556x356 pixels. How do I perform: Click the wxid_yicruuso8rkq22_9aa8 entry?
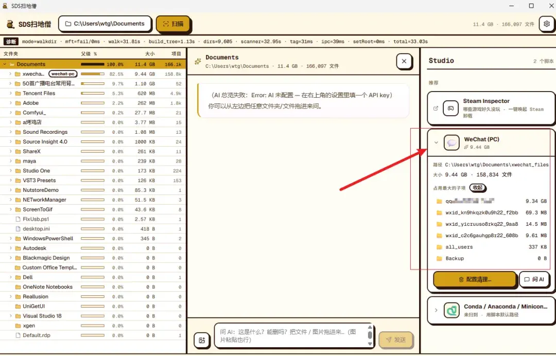[x=492, y=224]
